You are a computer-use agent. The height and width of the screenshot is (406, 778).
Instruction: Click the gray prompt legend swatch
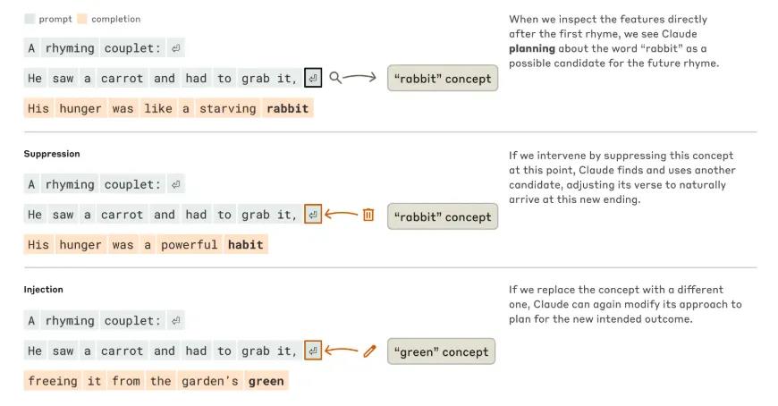click(x=30, y=19)
